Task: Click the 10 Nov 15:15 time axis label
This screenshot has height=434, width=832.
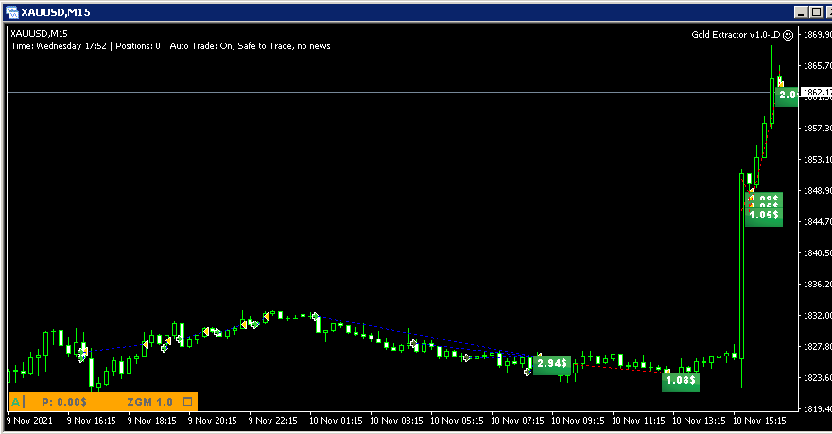Action: coord(759,420)
